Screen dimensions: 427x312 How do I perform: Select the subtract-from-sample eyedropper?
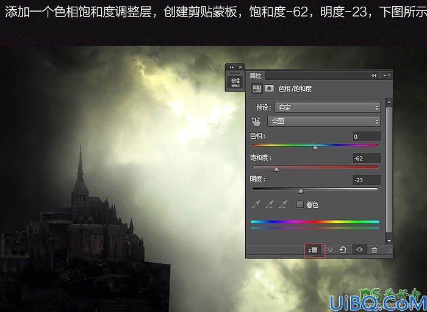coord(283,205)
